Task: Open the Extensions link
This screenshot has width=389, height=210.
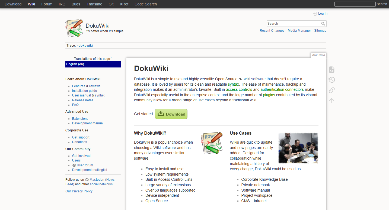Action: 80,119
